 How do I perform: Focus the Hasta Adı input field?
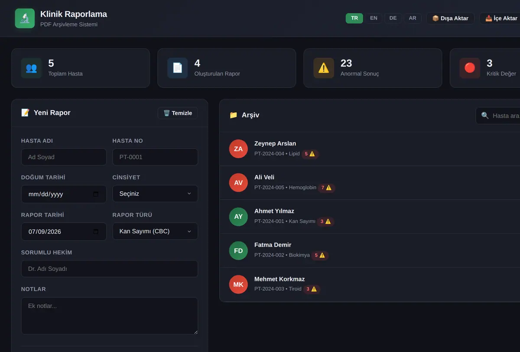64,157
